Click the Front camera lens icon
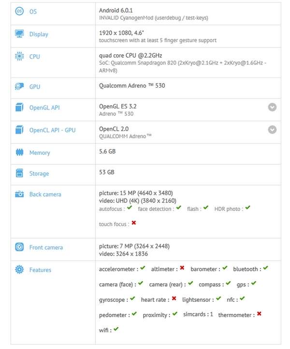Viewport: 290px width, 349px height. pyautogui.click(x=19, y=247)
